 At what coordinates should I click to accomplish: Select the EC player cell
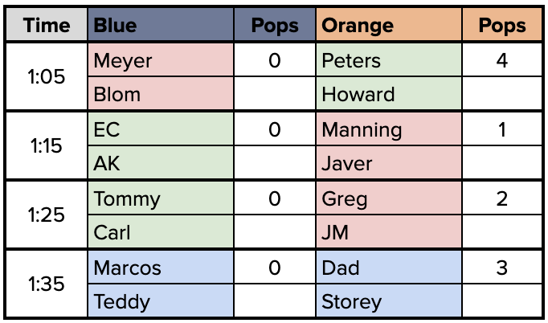point(161,129)
